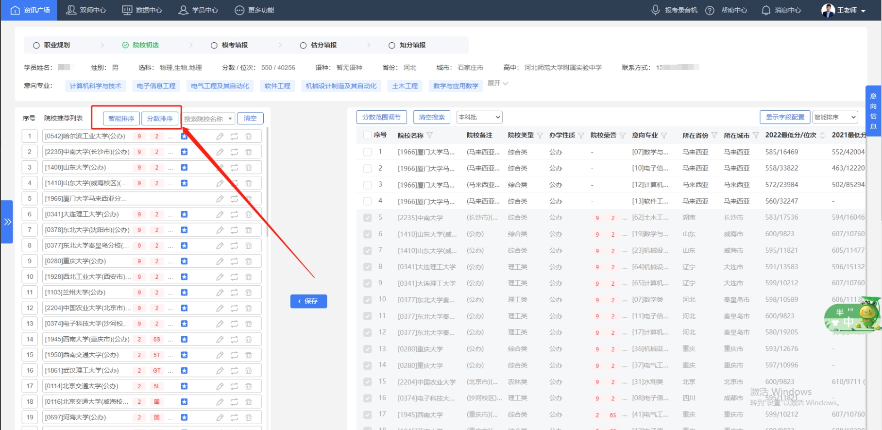Check the row 3 checkbox with 572/23984
Image resolution: width=882 pixels, height=430 pixels.
[x=368, y=185]
